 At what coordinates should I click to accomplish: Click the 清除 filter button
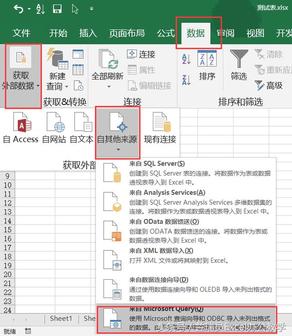(268, 54)
